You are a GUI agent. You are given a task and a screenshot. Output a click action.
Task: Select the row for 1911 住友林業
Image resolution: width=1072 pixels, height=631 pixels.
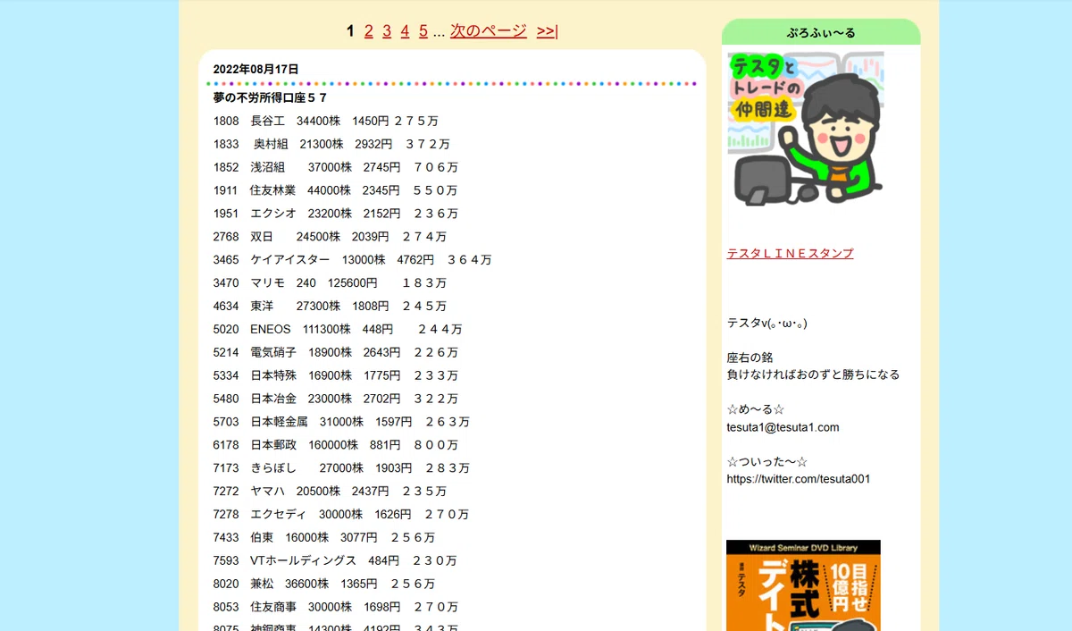[x=335, y=190]
